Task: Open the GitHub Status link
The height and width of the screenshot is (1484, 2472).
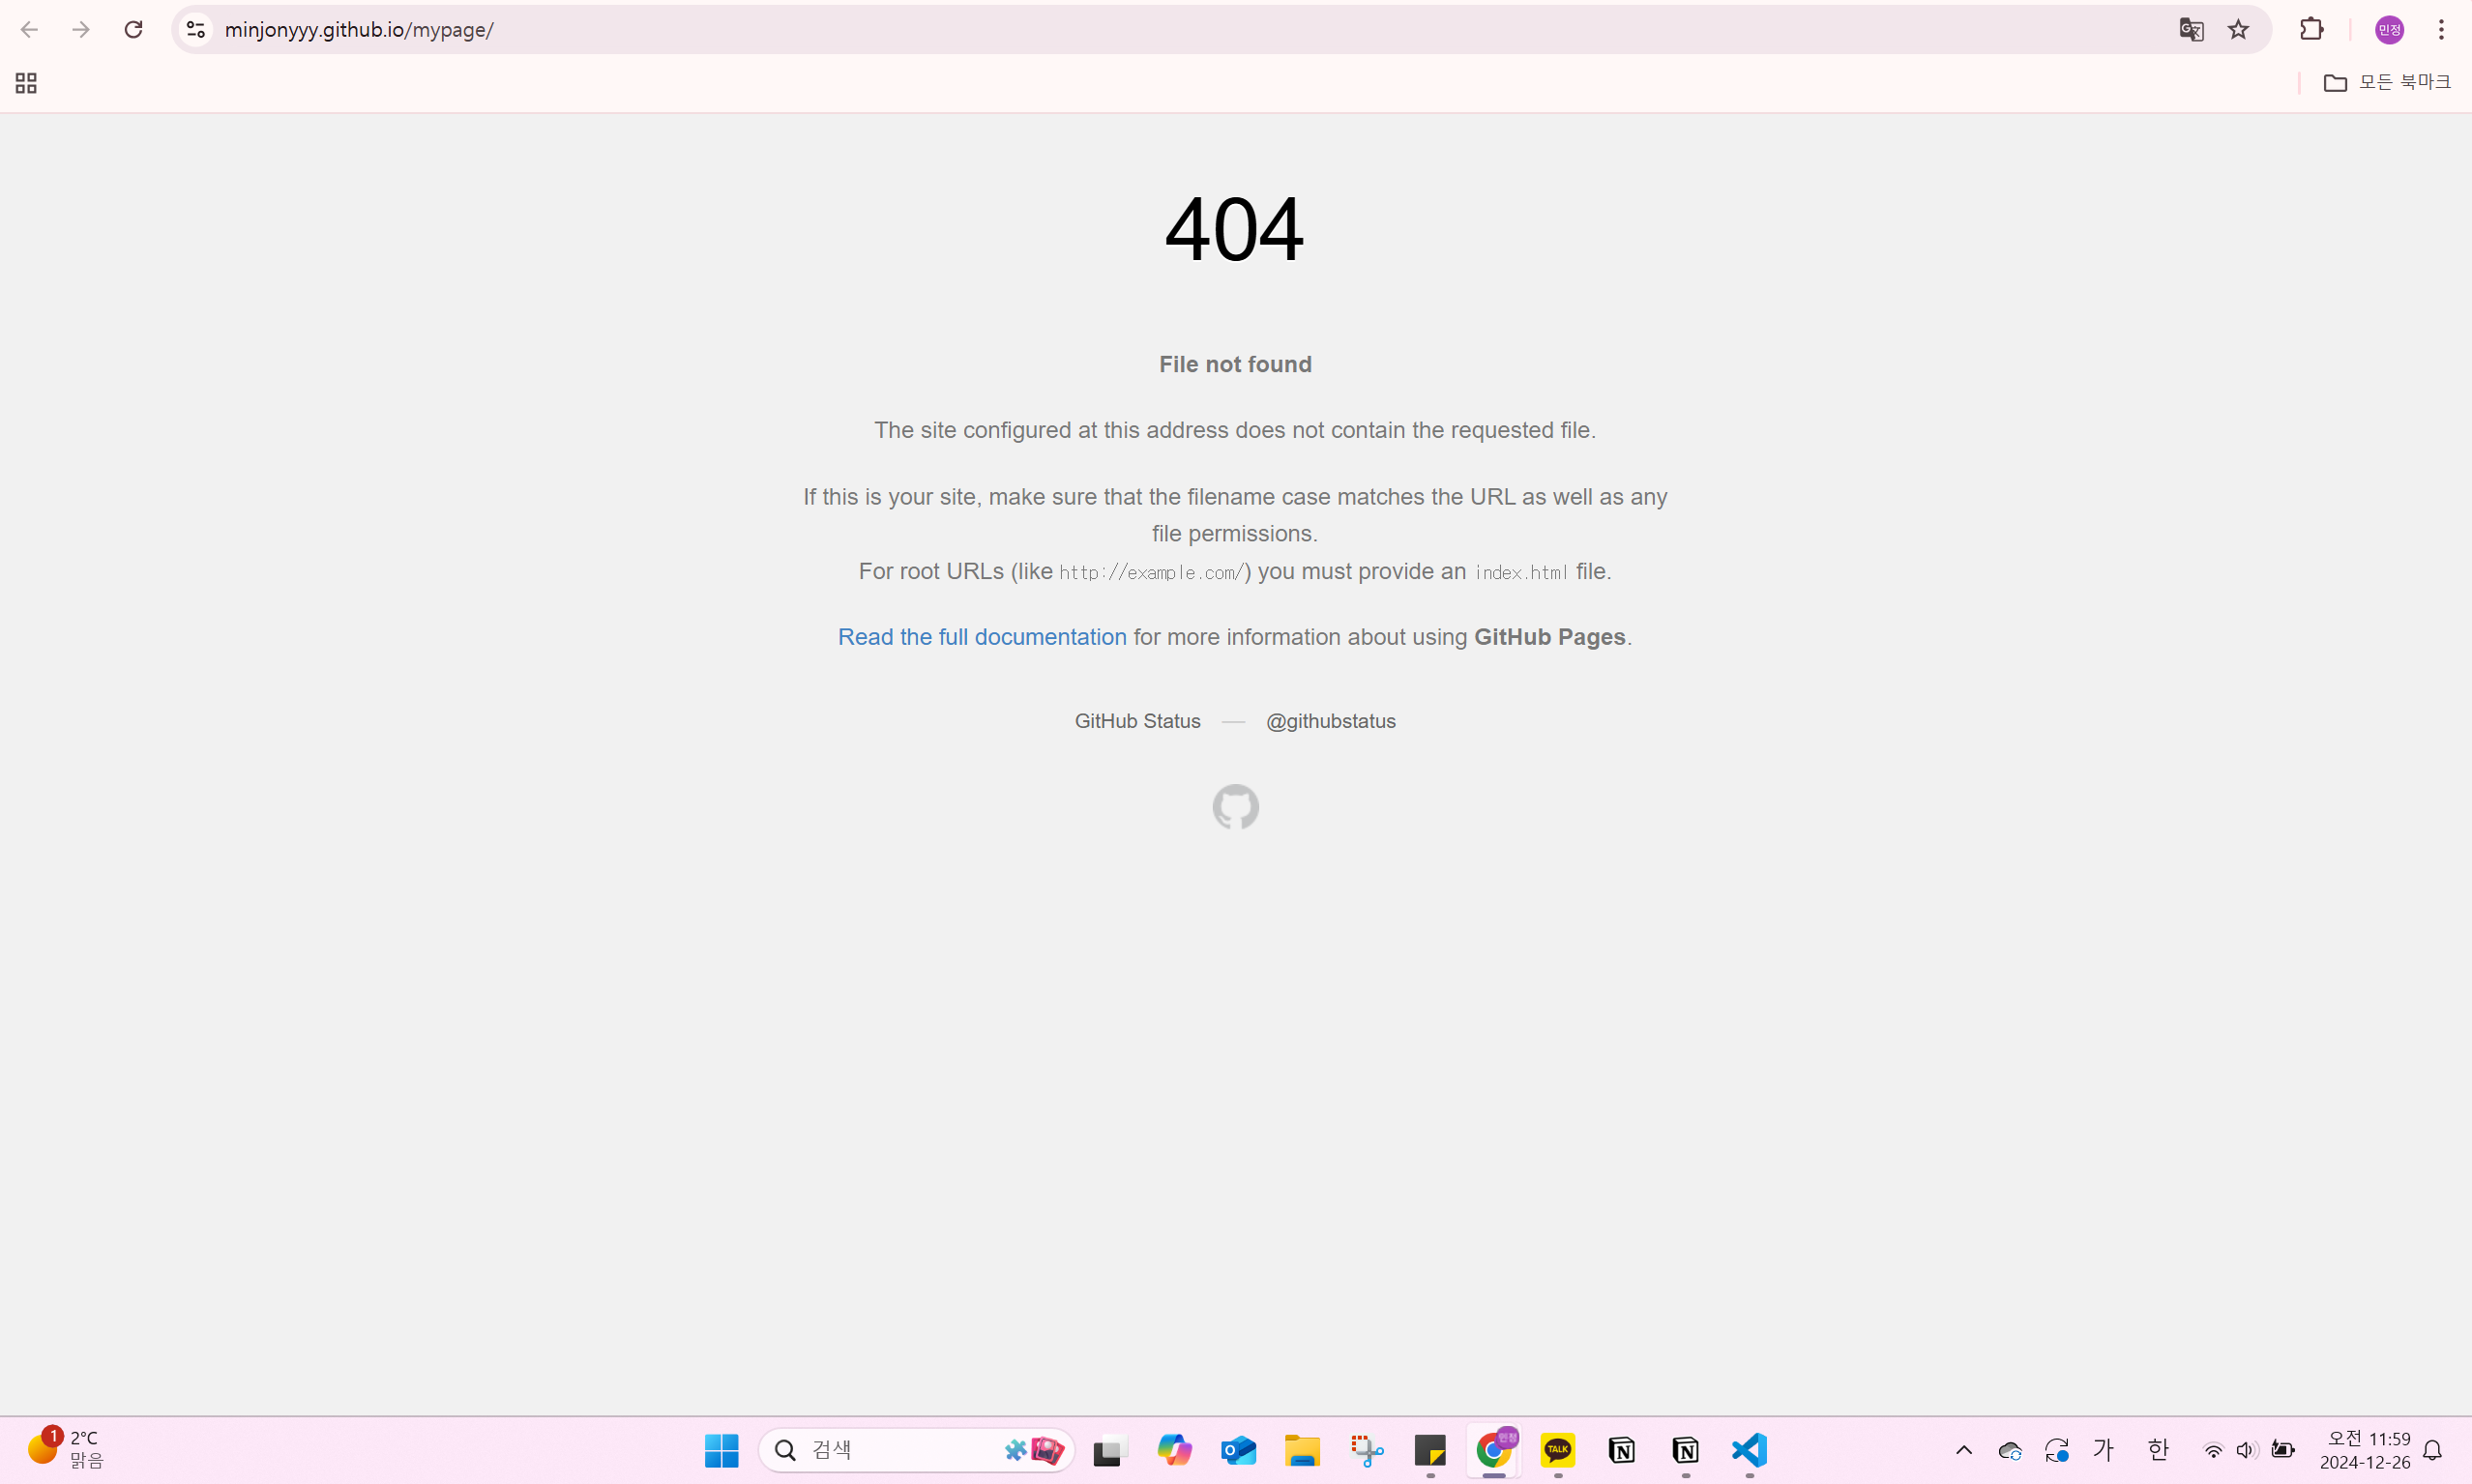Action: point(1136,721)
